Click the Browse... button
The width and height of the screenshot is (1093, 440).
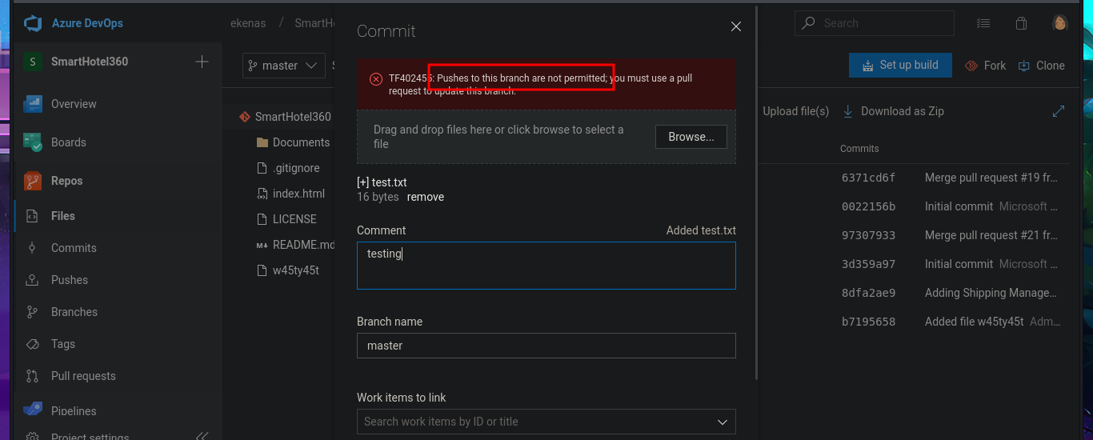pos(691,137)
